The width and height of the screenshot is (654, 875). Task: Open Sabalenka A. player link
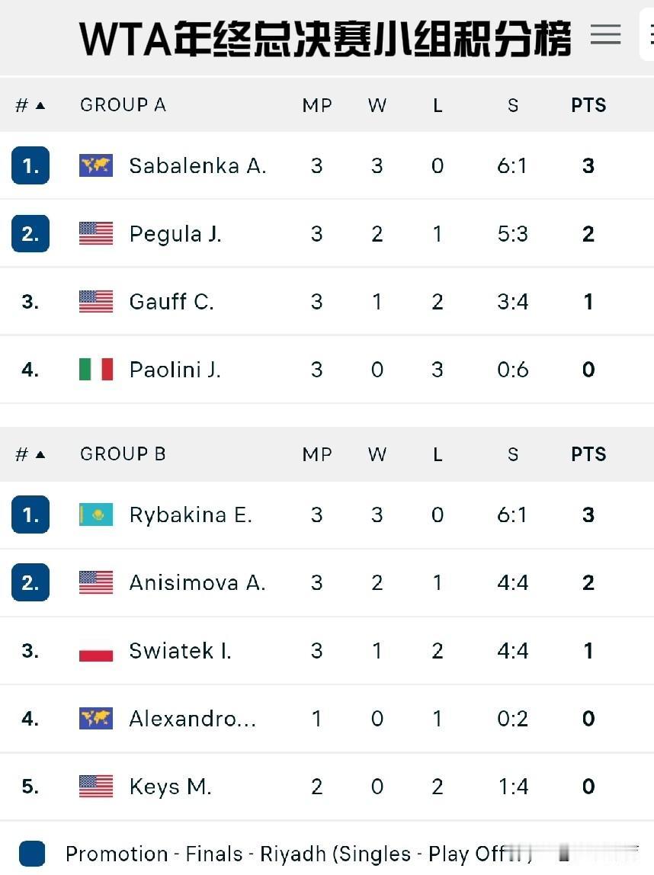pos(197,165)
